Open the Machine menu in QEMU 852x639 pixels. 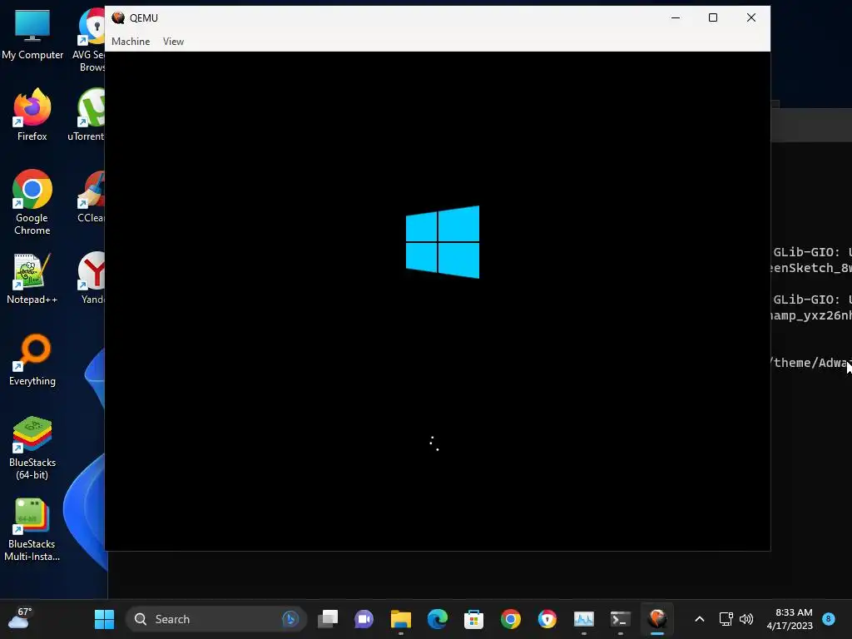tap(131, 42)
